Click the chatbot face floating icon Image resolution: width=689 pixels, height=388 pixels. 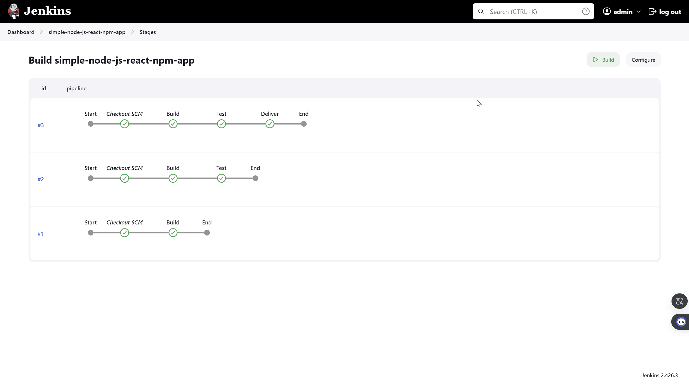[x=681, y=322]
